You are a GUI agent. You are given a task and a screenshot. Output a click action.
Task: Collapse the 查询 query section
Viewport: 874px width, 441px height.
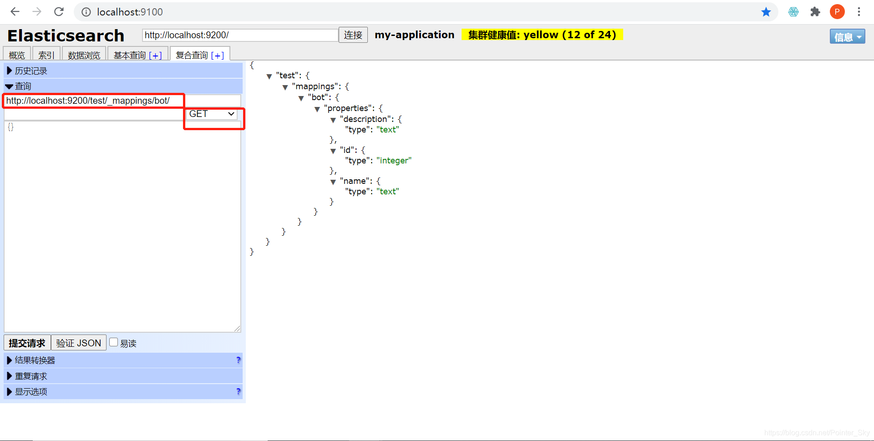(123, 86)
